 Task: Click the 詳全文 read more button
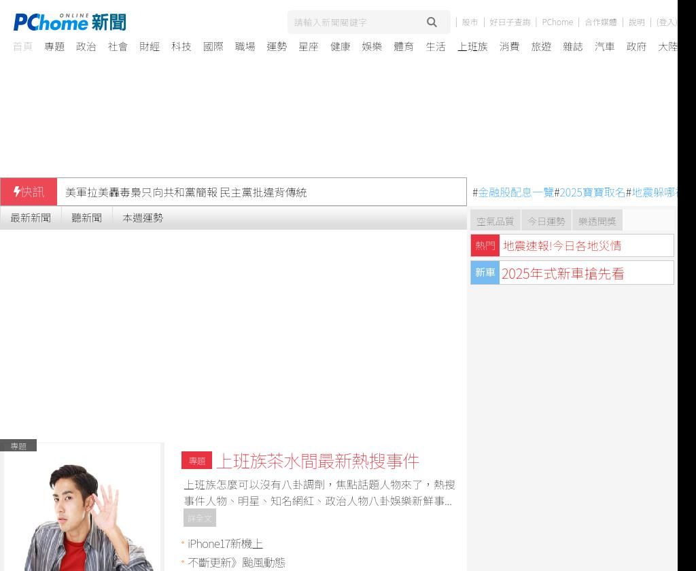[x=200, y=518]
